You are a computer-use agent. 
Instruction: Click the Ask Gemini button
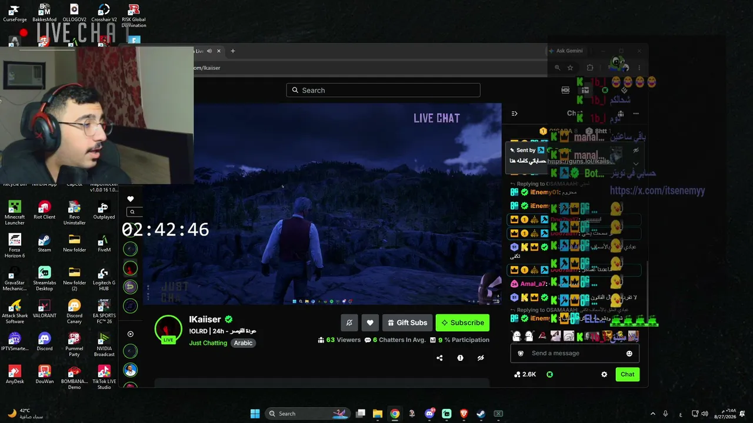pos(565,51)
